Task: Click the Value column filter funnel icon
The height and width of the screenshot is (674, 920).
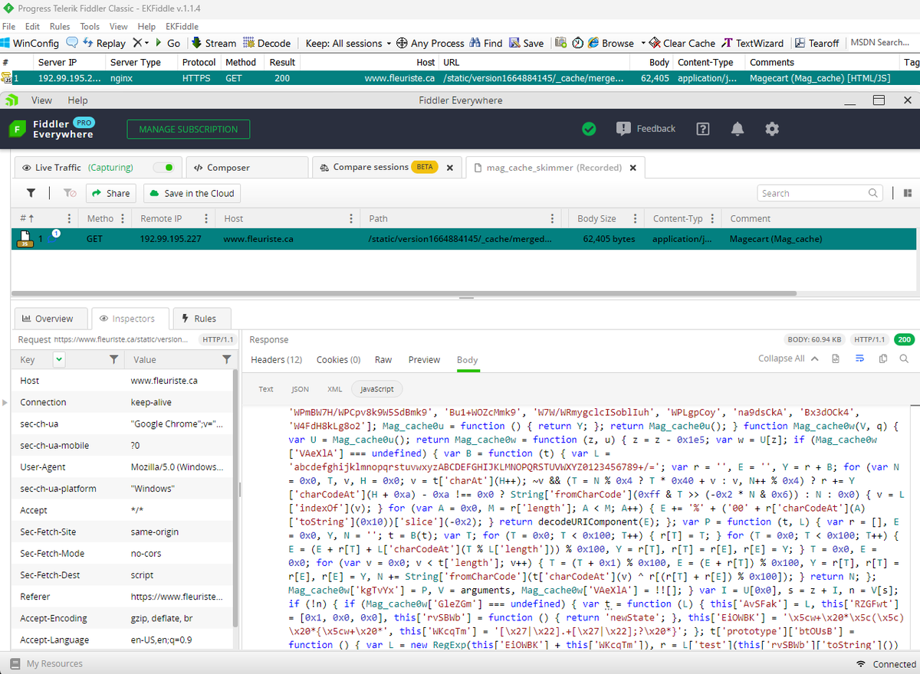Action: (x=227, y=359)
